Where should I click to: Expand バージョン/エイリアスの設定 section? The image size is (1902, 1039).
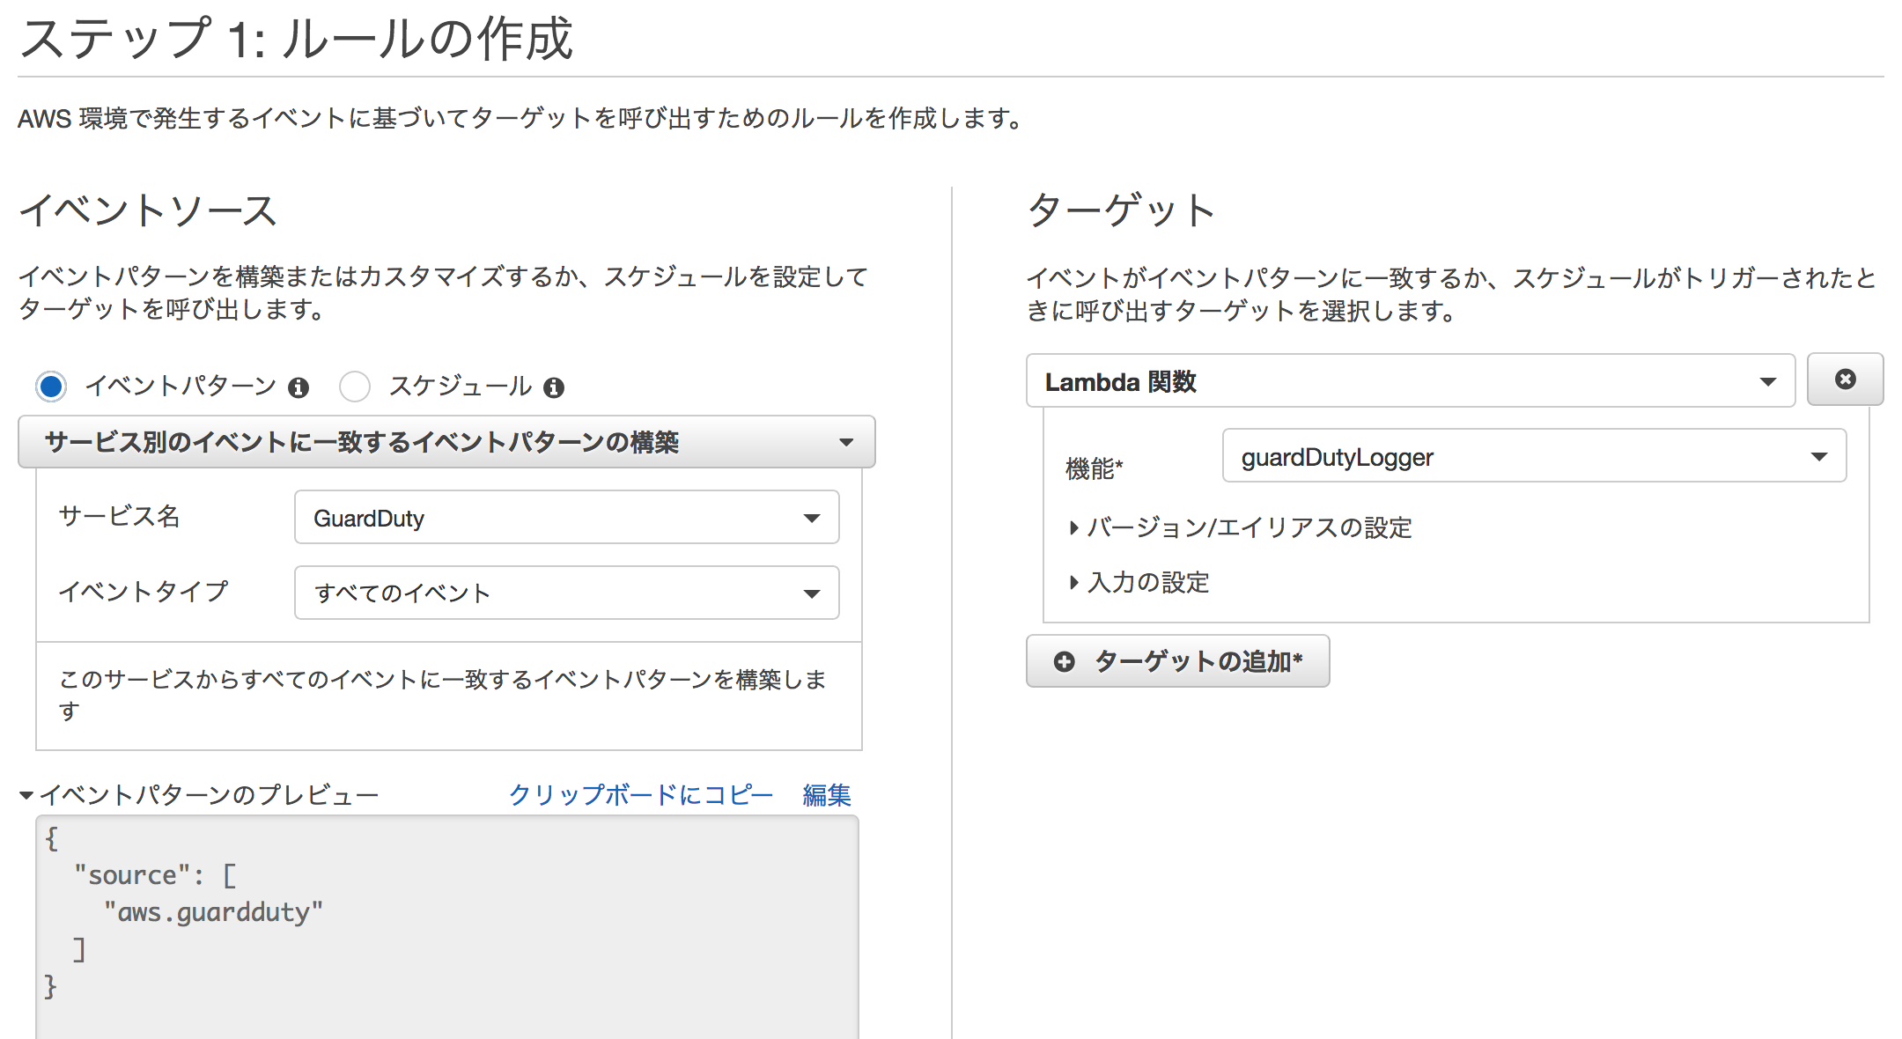tap(1240, 527)
